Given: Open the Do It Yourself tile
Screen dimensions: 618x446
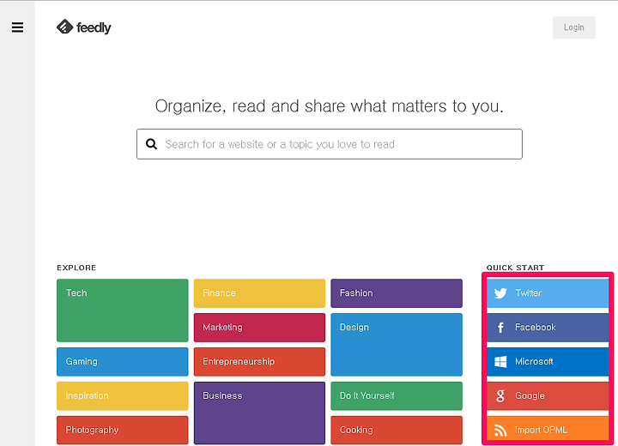Looking at the screenshot, I should click(397, 396).
